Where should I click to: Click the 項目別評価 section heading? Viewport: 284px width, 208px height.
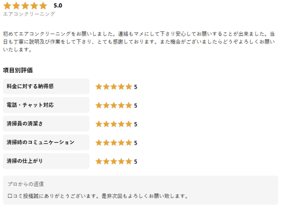tap(17, 70)
